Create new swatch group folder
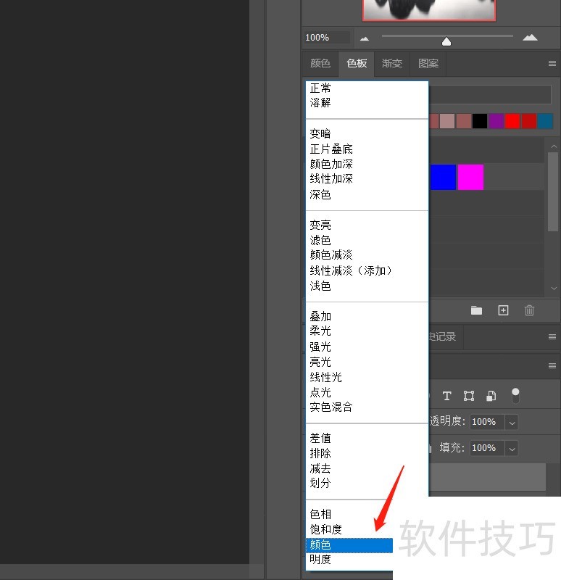Viewport: 561px width, 580px height. click(476, 310)
